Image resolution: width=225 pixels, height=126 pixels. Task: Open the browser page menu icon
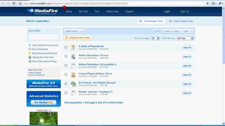[x=214, y=3]
